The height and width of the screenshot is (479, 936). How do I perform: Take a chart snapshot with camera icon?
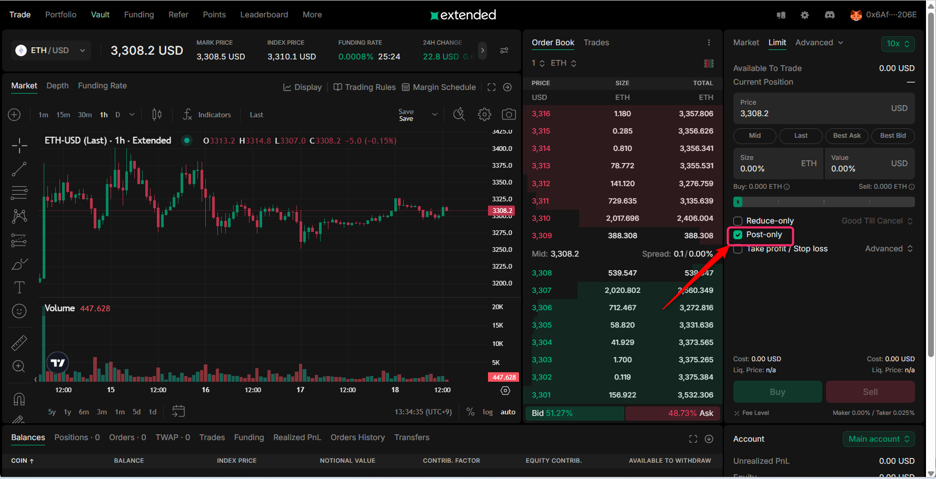[509, 115]
